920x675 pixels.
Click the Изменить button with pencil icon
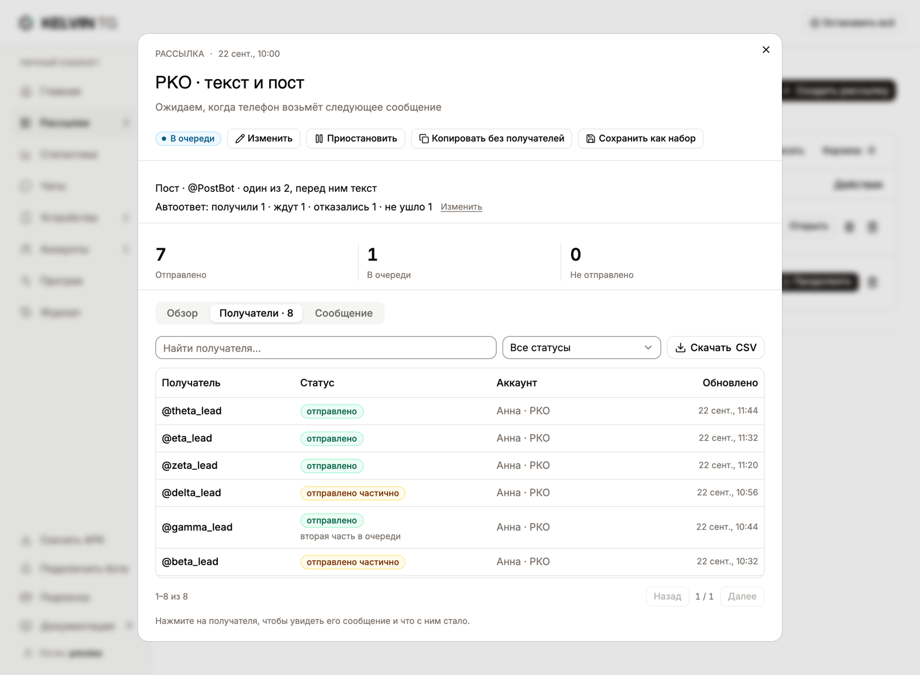(264, 138)
